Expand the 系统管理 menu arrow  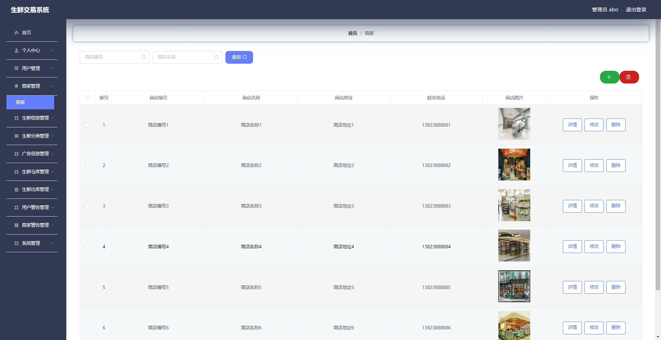point(52,243)
